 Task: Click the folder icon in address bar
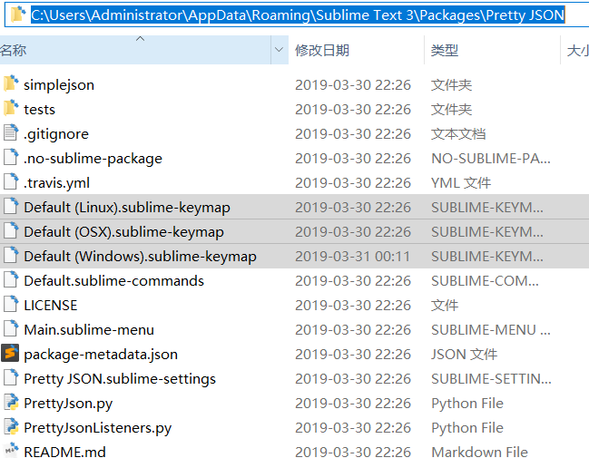coord(17,15)
